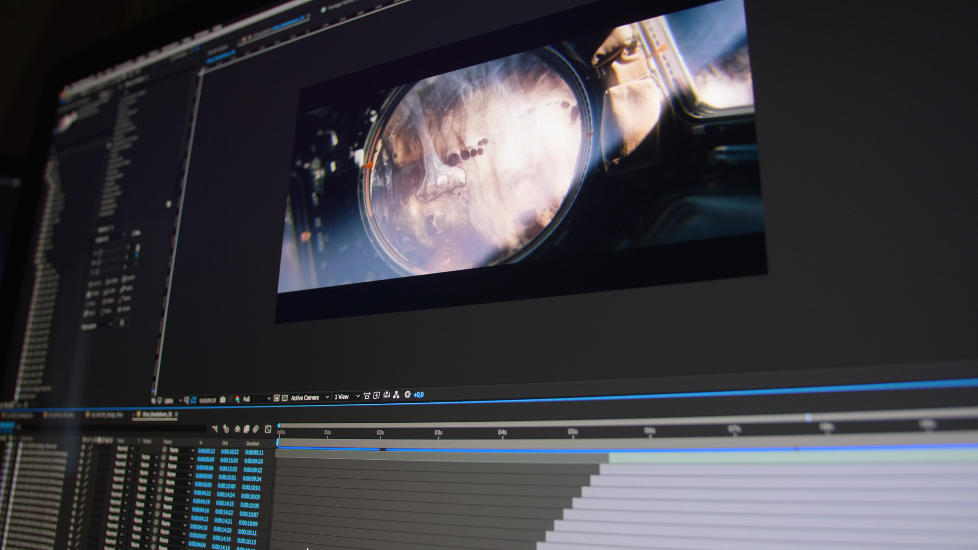Click Out point value 0:00:14:23
The image size is (978, 550).
225,503
